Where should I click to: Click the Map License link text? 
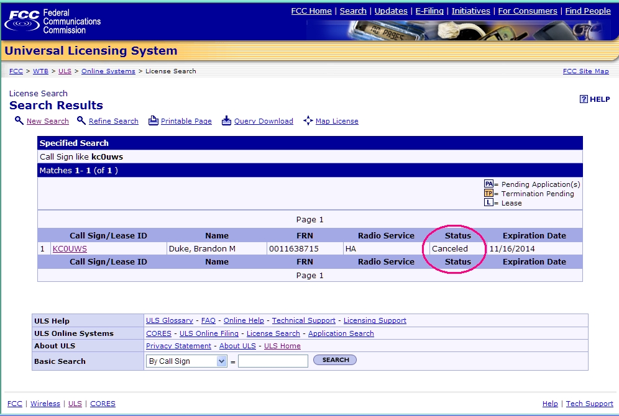(x=337, y=121)
